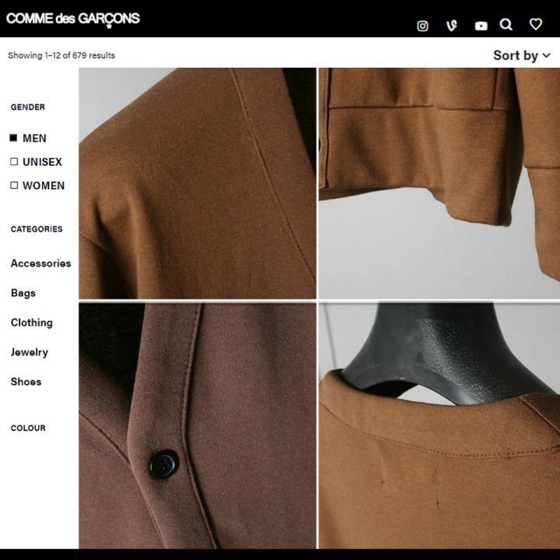Viewport: 560px width, 560px height.
Task: Open the shoulder seam detail photo
Action: tap(198, 184)
